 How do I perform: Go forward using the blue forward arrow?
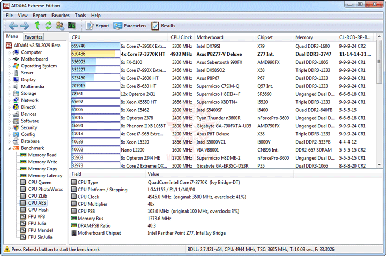pyautogui.click(x=25, y=26)
